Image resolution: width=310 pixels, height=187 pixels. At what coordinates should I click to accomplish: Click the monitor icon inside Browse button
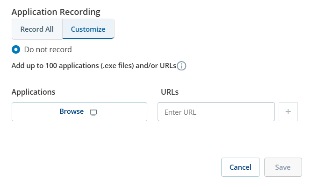[x=93, y=112]
